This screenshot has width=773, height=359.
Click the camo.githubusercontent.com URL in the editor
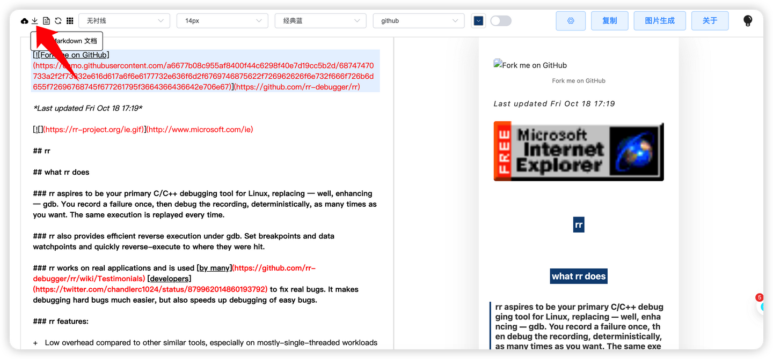[x=204, y=76]
